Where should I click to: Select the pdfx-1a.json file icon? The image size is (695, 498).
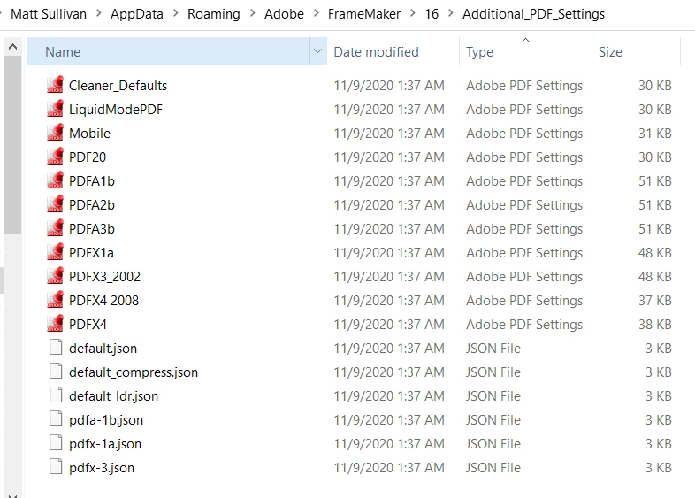56,443
